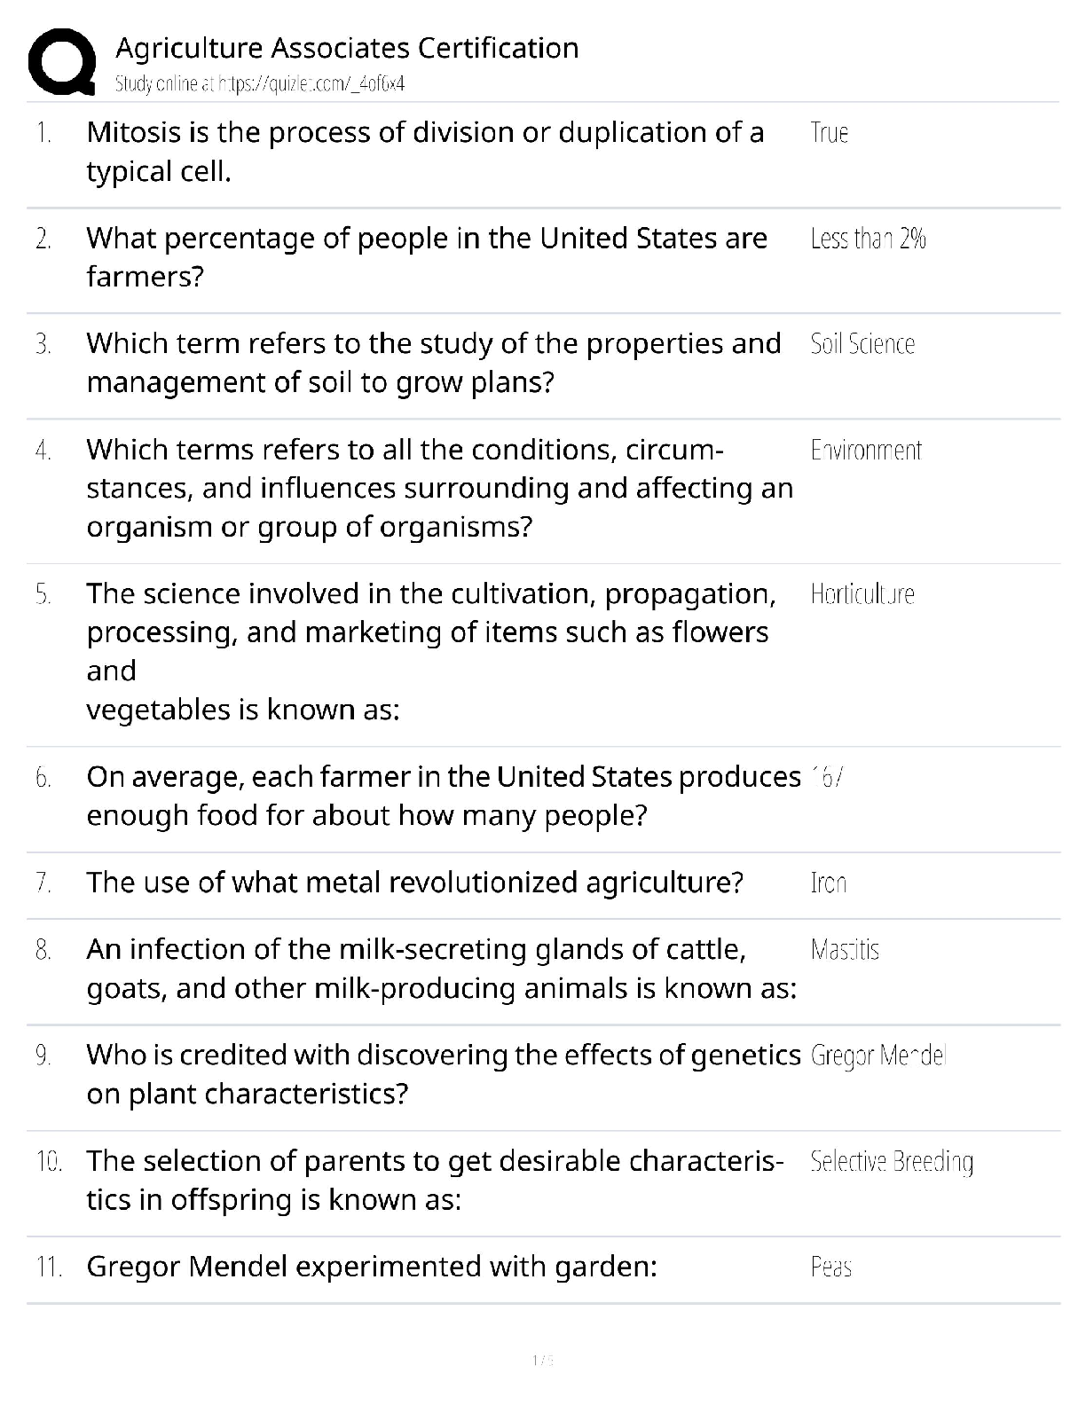
Task: Click the Quizlet Q logo icon
Action: click(62, 60)
